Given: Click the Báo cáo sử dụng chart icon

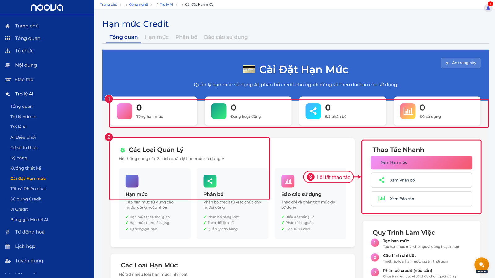Looking at the screenshot, I should click(288, 181).
